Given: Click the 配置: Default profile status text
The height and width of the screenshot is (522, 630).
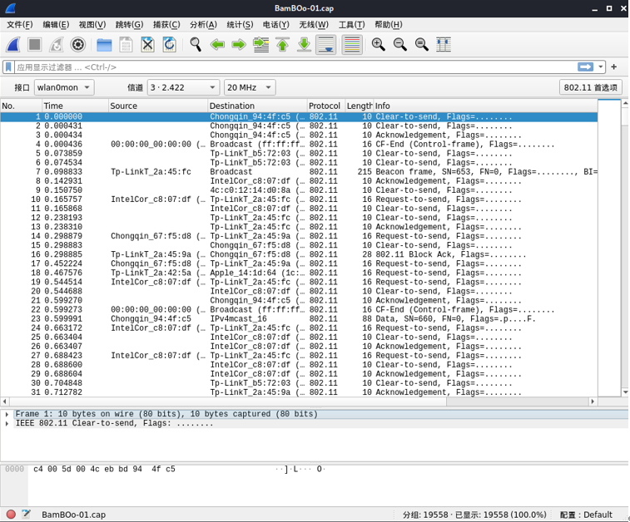Looking at the screenshot, I should point(586,515).
